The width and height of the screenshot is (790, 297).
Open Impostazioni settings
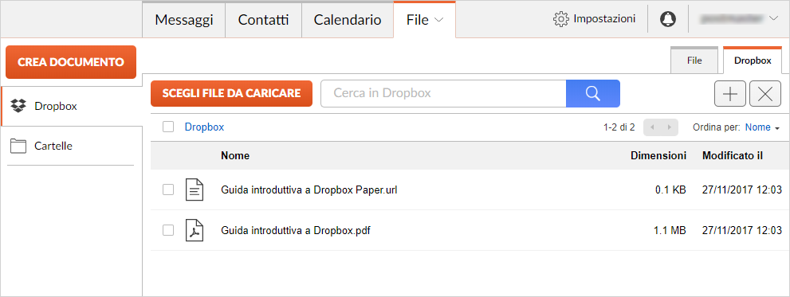pyautogui.click(x=595, y=19)
